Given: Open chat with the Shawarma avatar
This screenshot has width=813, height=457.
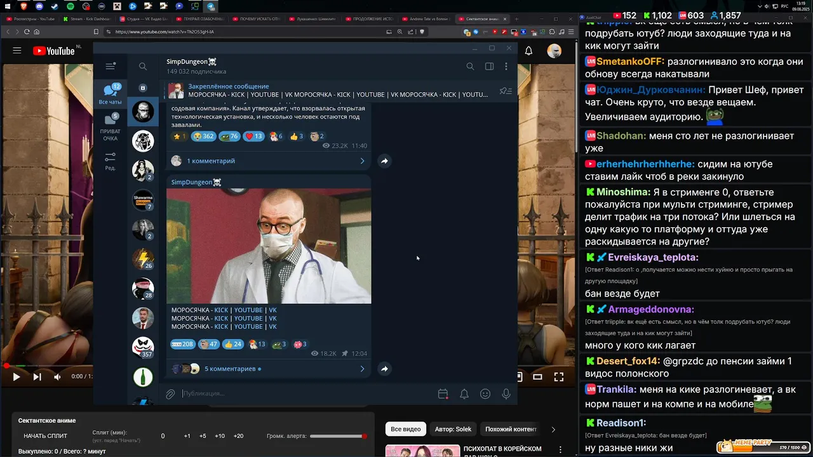Looking at the screenshot, I should click(x=143, y=200).
